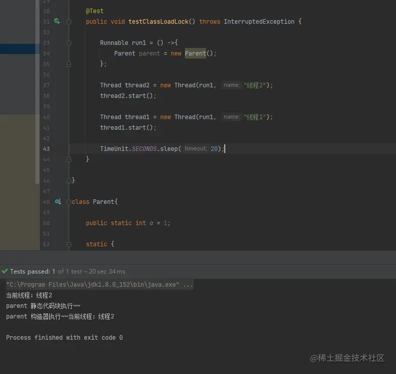This screenshot has width=396, height=374.
Task: Click the thread2.start() call
Action: [x=128, y=96]
